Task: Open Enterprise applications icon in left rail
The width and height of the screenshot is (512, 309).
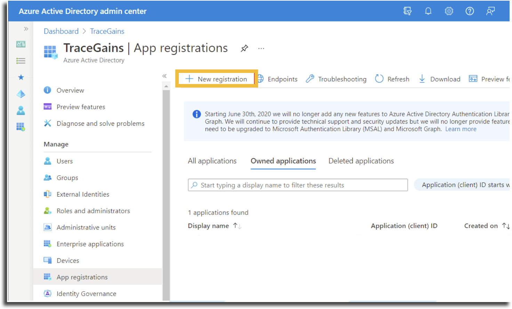Action: coord(21,127)
